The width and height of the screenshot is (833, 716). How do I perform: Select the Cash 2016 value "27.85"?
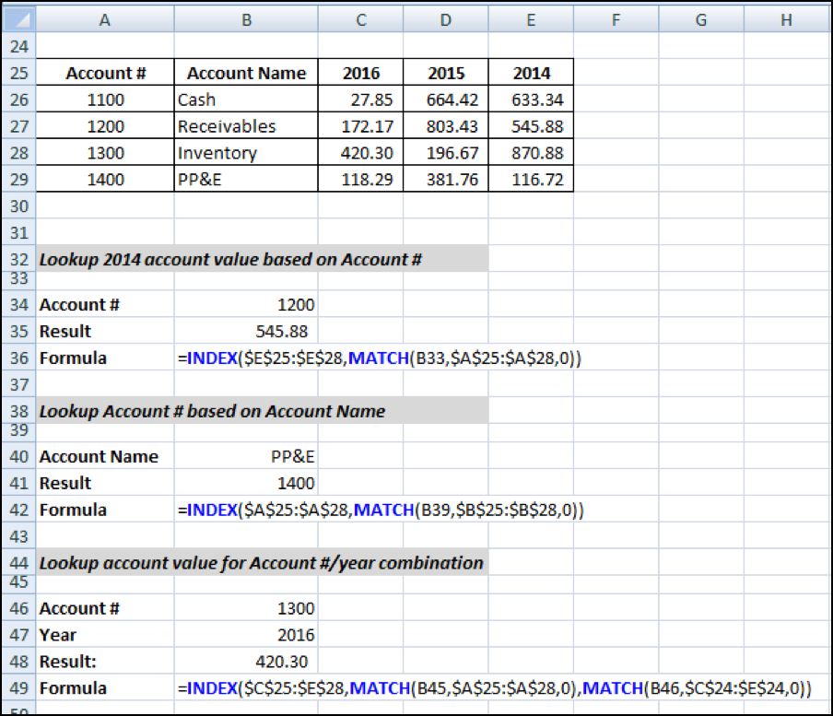point(360,100)
